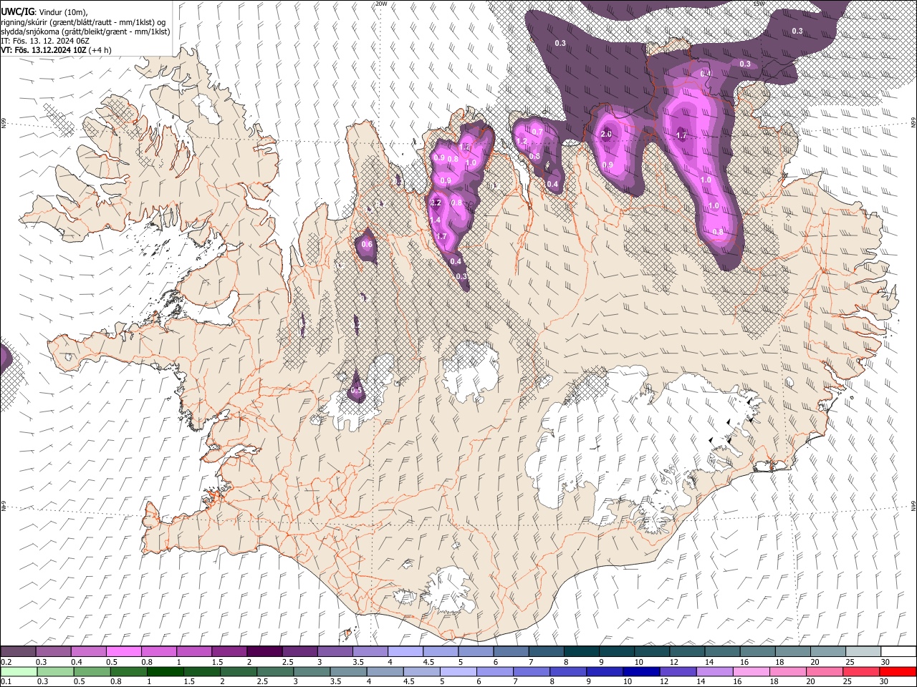Click the 20W longitude label
Image resolution: width=917 pixels, height=687 pixels.
click(x=381, y=4)
